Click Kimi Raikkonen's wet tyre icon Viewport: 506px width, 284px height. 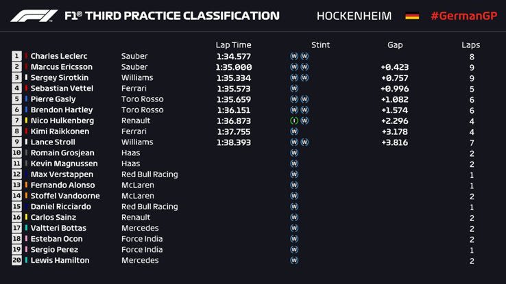click(x=293, y=131)
